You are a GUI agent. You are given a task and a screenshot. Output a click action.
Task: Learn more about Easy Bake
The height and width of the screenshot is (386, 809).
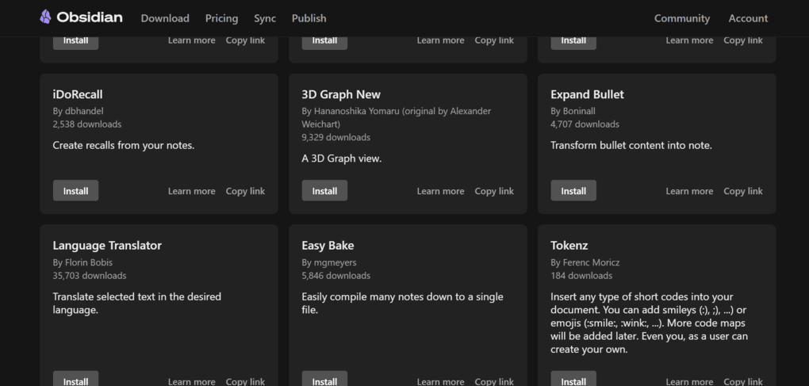click(440, 381)
